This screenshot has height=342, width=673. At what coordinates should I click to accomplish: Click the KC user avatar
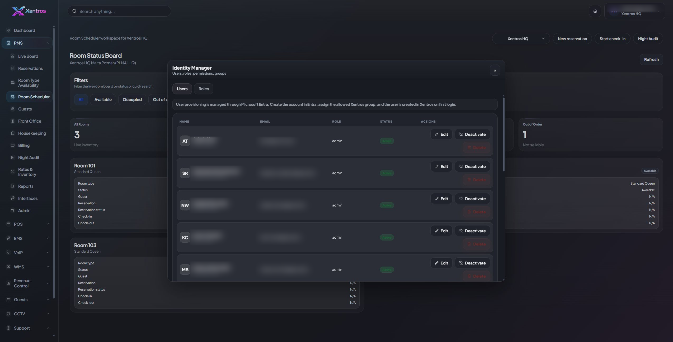pyautogui.click(x=185, y=237)
